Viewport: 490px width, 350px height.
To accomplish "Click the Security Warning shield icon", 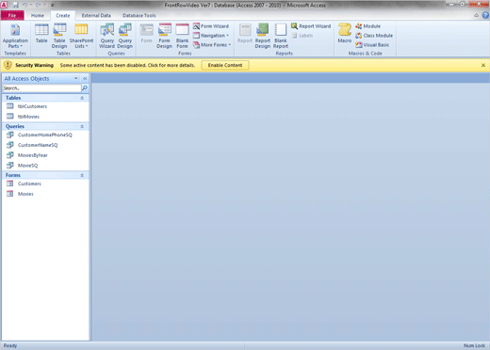I will [x=8, y=65].
